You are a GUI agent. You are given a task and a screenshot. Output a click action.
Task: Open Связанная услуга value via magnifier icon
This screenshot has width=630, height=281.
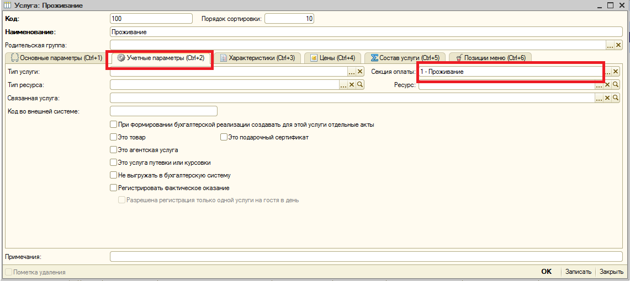point(615,98)
